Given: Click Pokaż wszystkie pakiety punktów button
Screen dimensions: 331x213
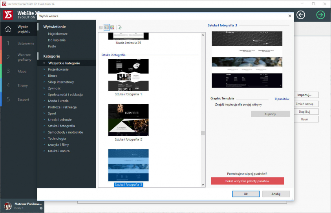Looking at the screenshot, I should tap(247, 181).
